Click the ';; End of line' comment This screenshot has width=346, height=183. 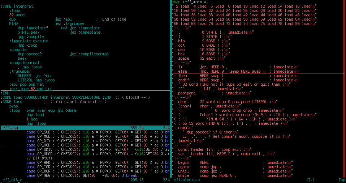[111, 19]
